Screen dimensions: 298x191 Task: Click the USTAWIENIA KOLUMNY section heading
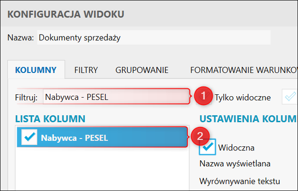point(248,119)
